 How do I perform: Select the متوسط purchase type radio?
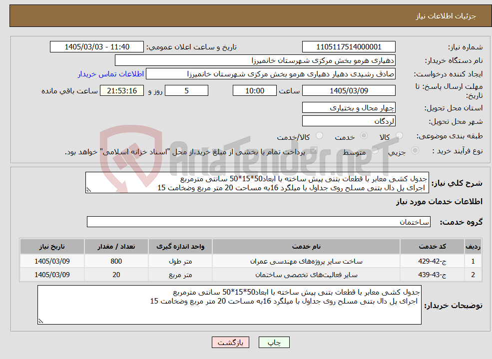(375, 150)
